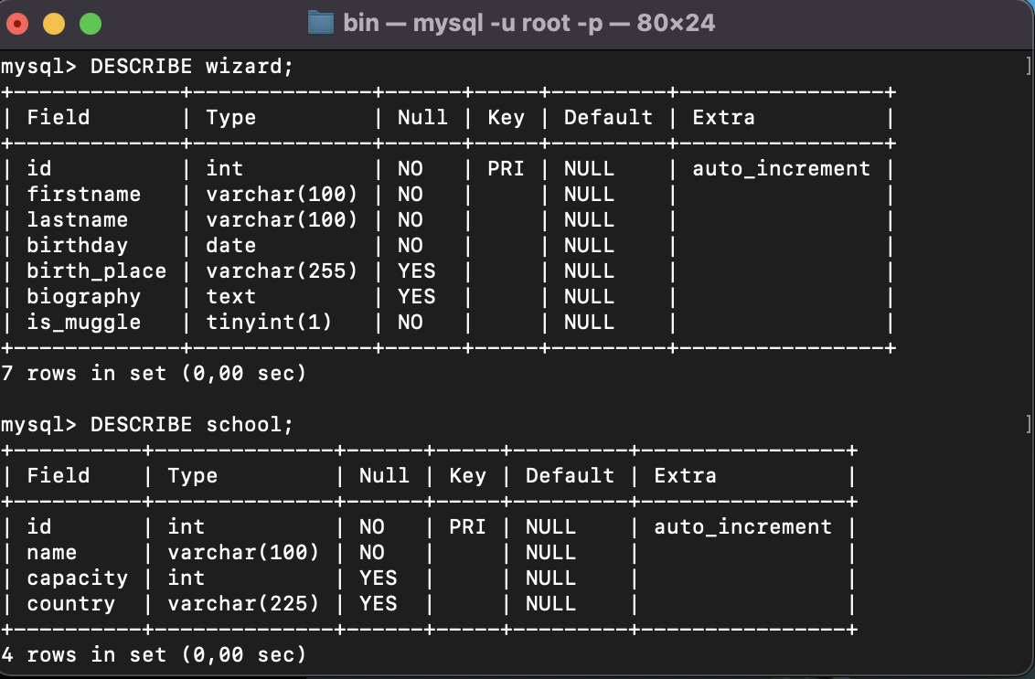Click the 'biography' field name

coord(84,297)
